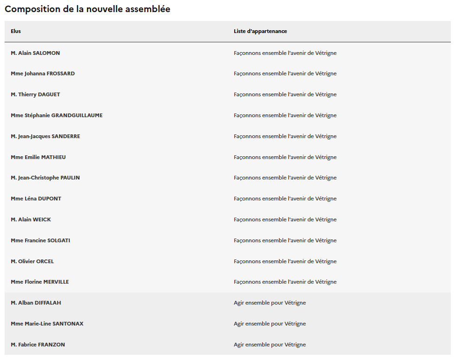Click Mme Stéphanie GRANDGUILLAUME in the list
Image resolution: width=455 pixels, height=359 pixels.
click(57, 115)
